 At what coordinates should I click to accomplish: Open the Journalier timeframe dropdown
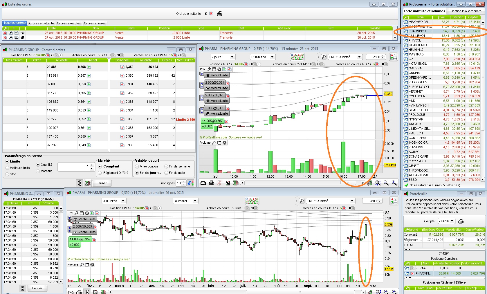click(x=185, y=201)
